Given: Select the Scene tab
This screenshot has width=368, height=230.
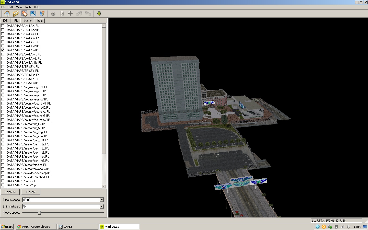Looking at the screenshot, I should [x=28, y=20].
